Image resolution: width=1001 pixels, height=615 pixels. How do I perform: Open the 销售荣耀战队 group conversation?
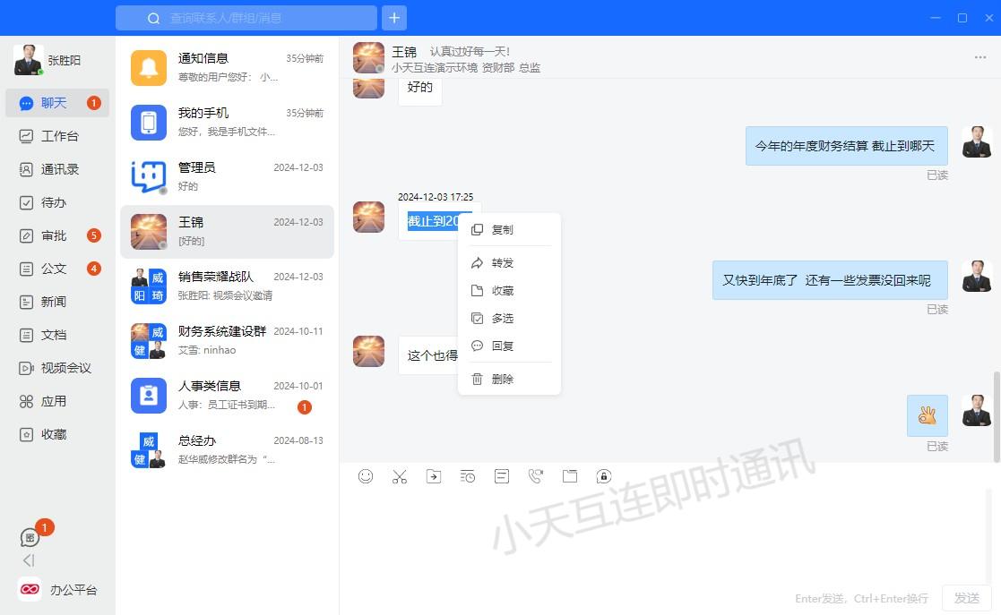[x=227, y=286]
